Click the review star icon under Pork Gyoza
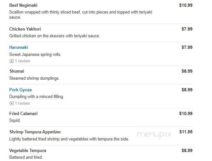This screenshot has height=161, width=212. coord(12,103)
